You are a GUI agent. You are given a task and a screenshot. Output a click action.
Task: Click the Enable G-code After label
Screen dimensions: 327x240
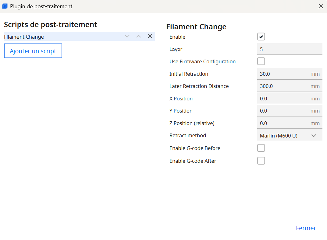pyautogui.click(x=193, y=161)
